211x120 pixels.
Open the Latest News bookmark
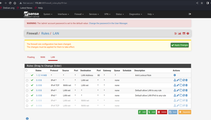coord(25,8)
